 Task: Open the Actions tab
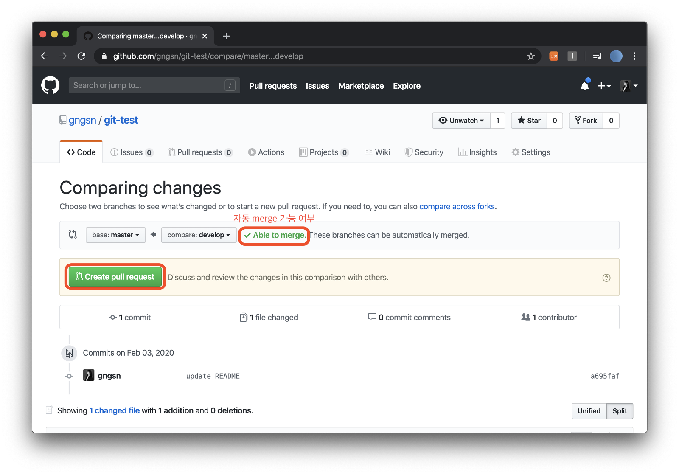tap(266, 152)
